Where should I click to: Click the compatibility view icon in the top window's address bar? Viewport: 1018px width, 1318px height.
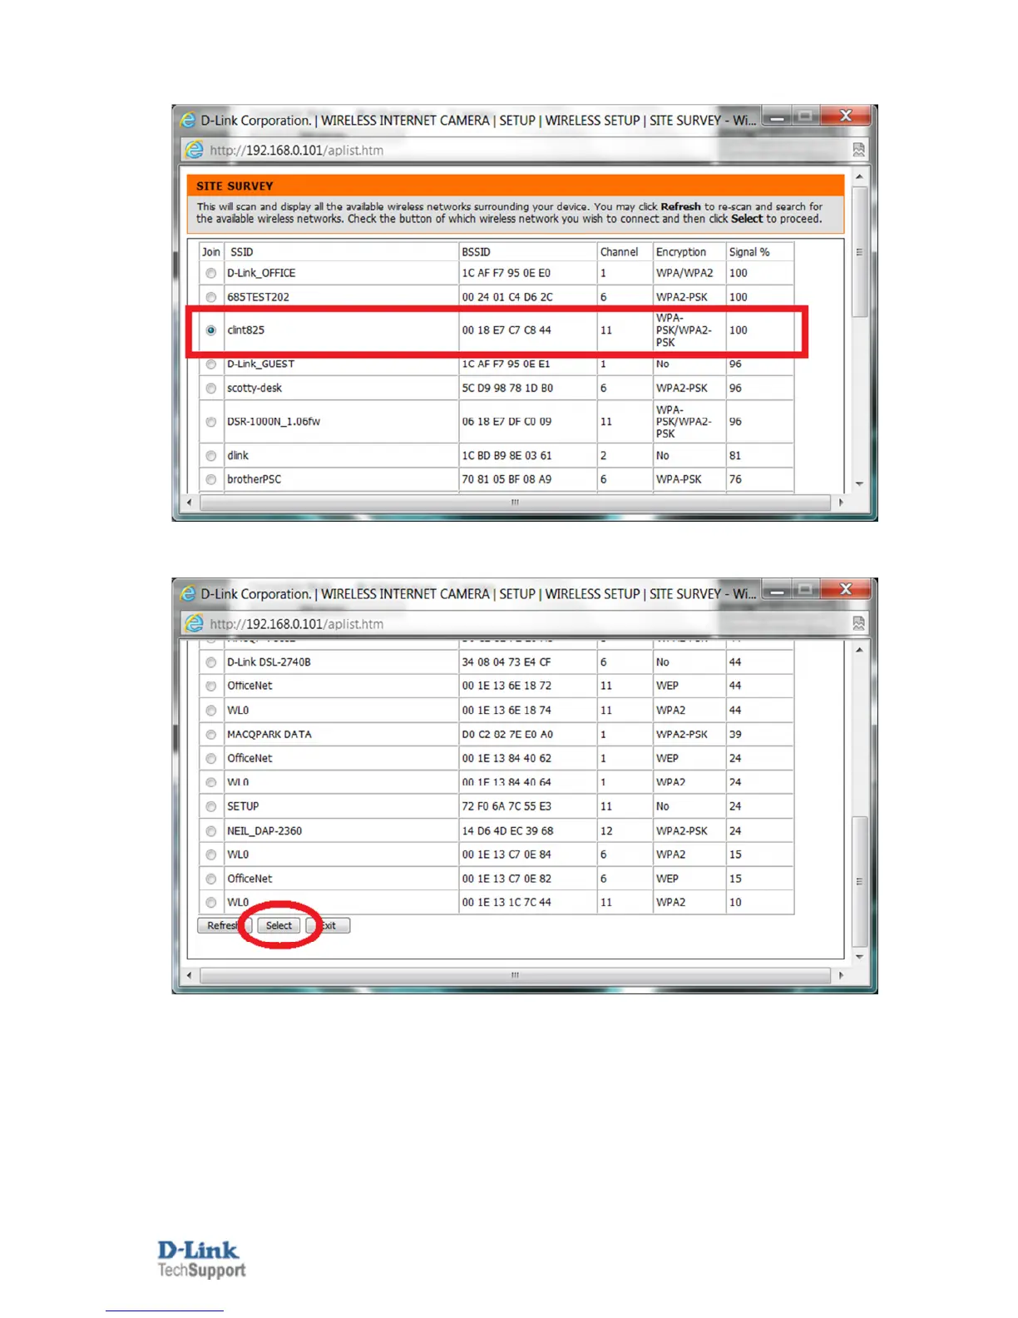pyautogui.click(x=859, y=150)
